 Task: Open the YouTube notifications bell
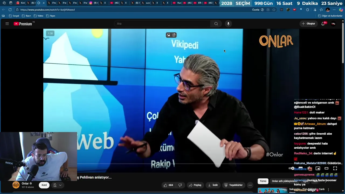tap(323, 24)
